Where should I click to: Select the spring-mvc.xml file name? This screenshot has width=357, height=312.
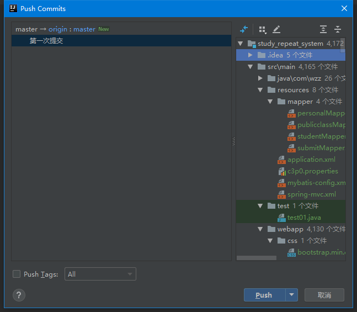point(311,194)
